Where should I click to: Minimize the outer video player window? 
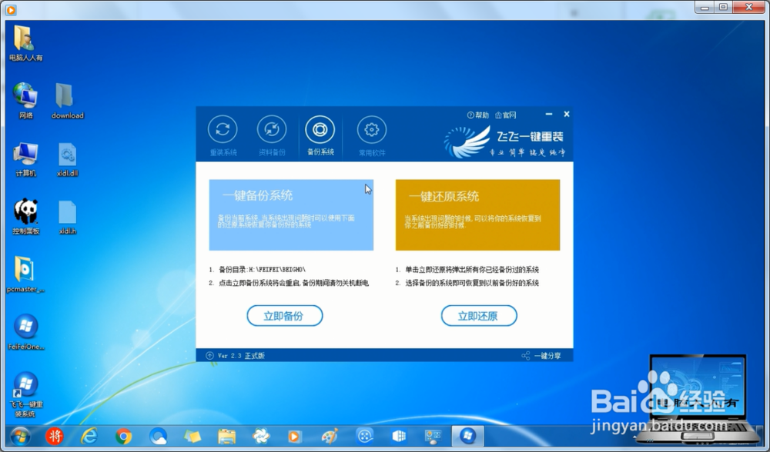click(705, 8)
